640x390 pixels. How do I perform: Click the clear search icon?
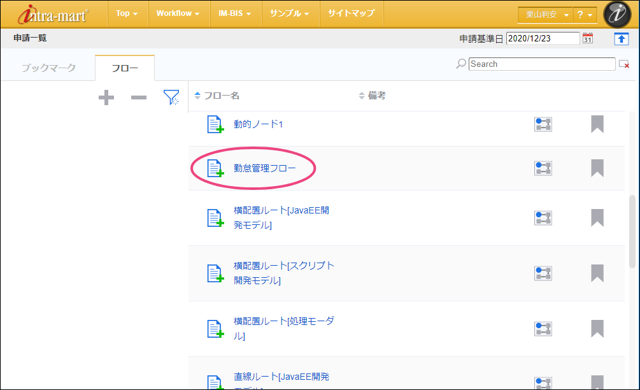coord(624,64)
